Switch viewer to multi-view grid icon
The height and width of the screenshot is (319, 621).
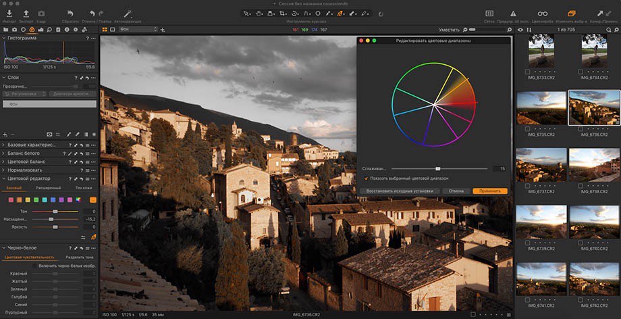[x=105, y=30]
